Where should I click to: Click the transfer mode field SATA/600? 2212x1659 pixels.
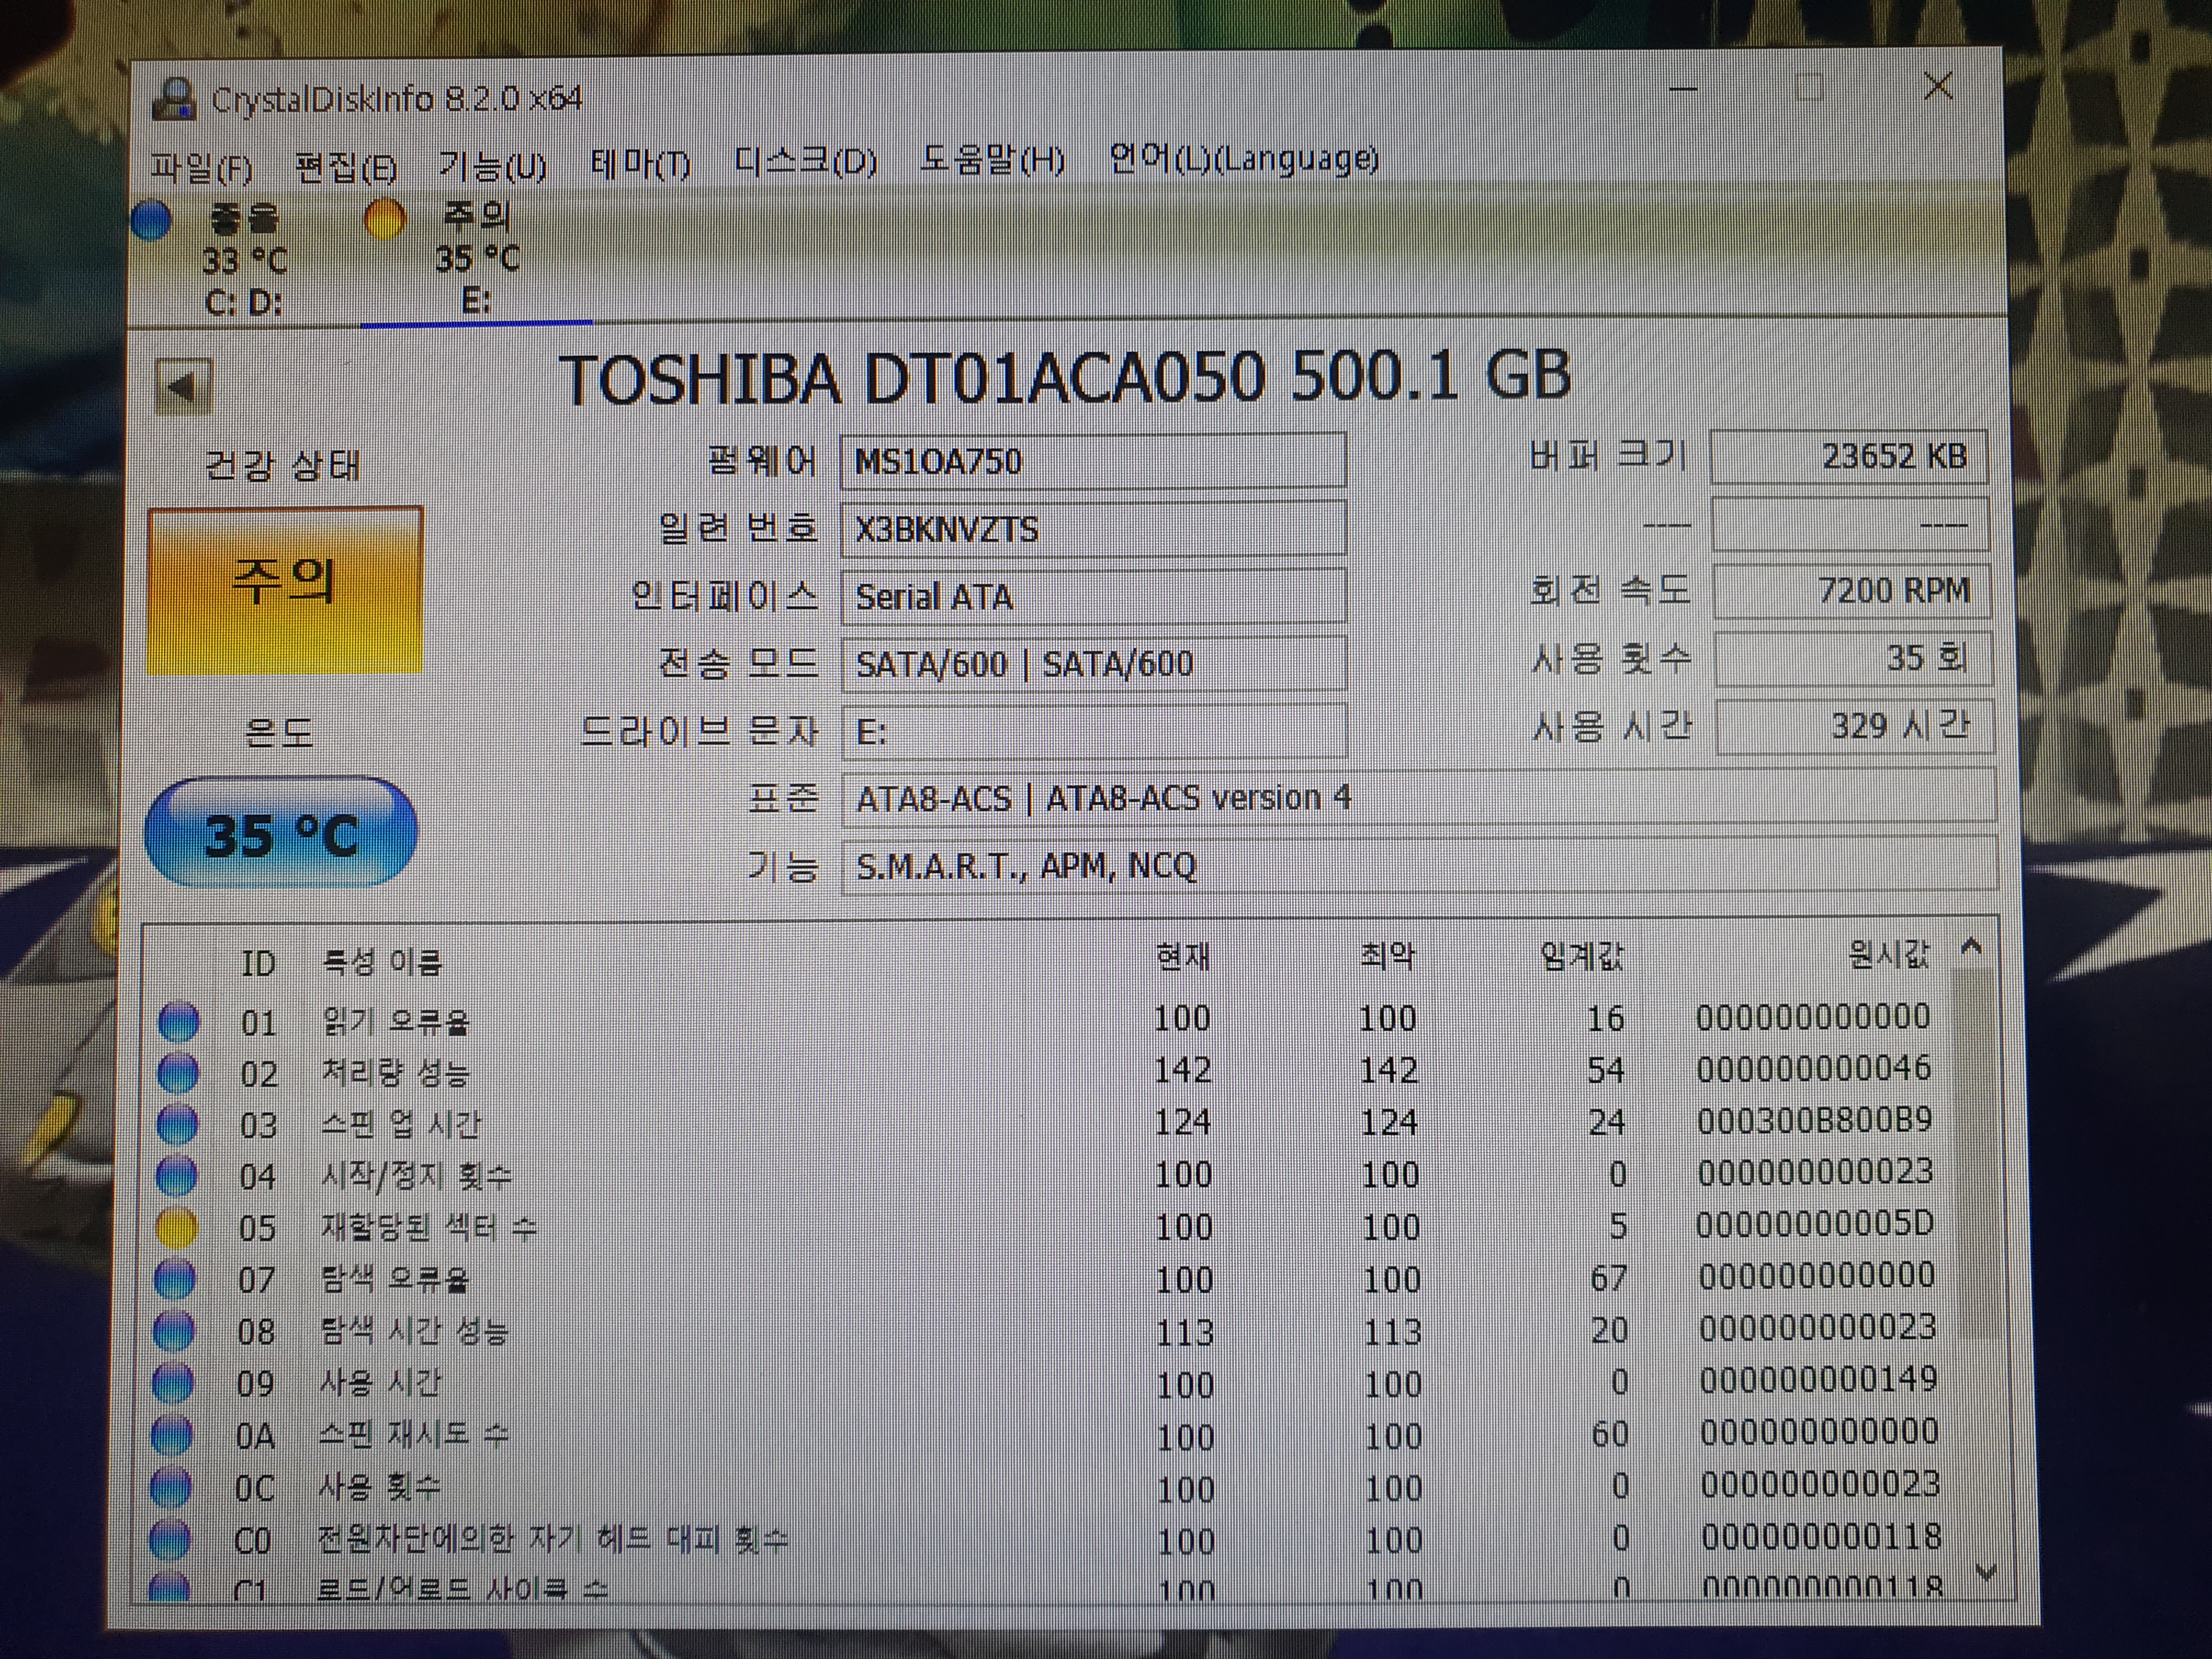(x=1094, y=663)
